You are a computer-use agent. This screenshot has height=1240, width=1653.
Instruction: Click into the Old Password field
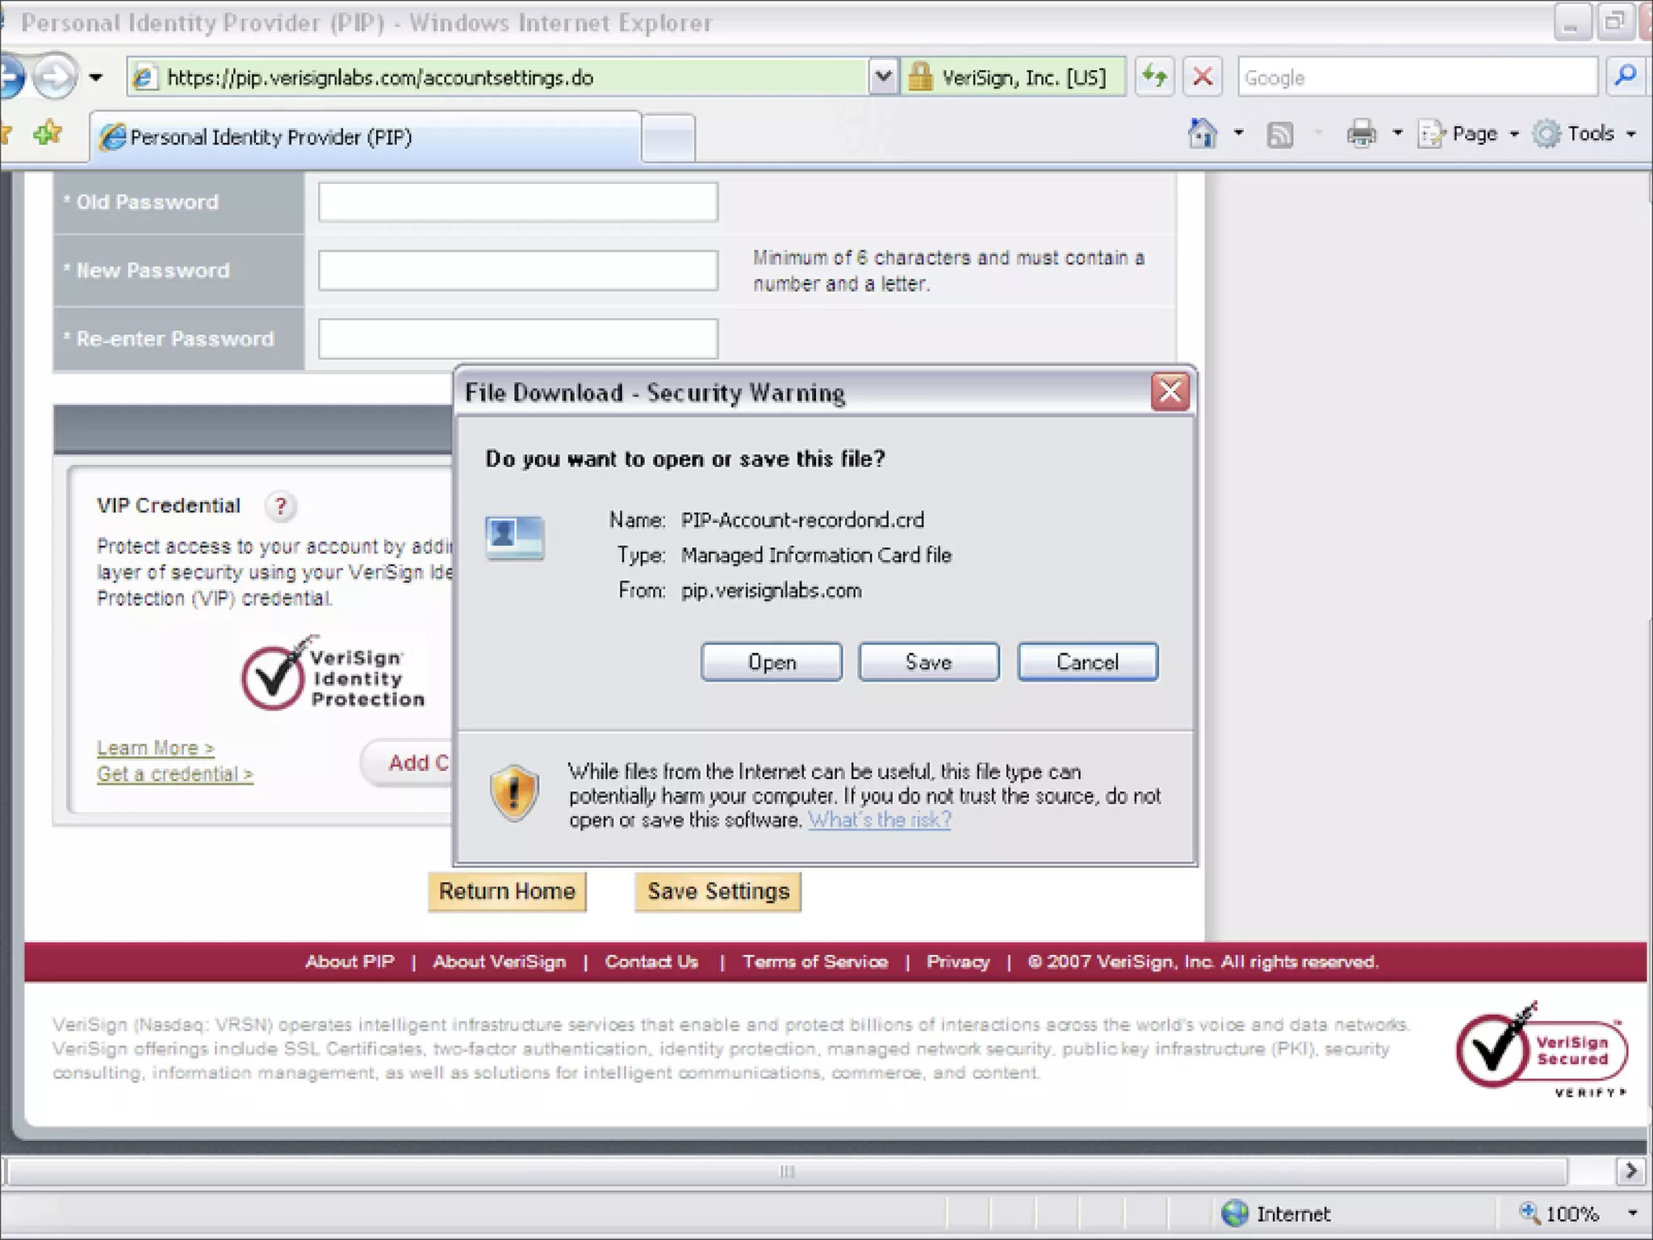click(517, 202)
